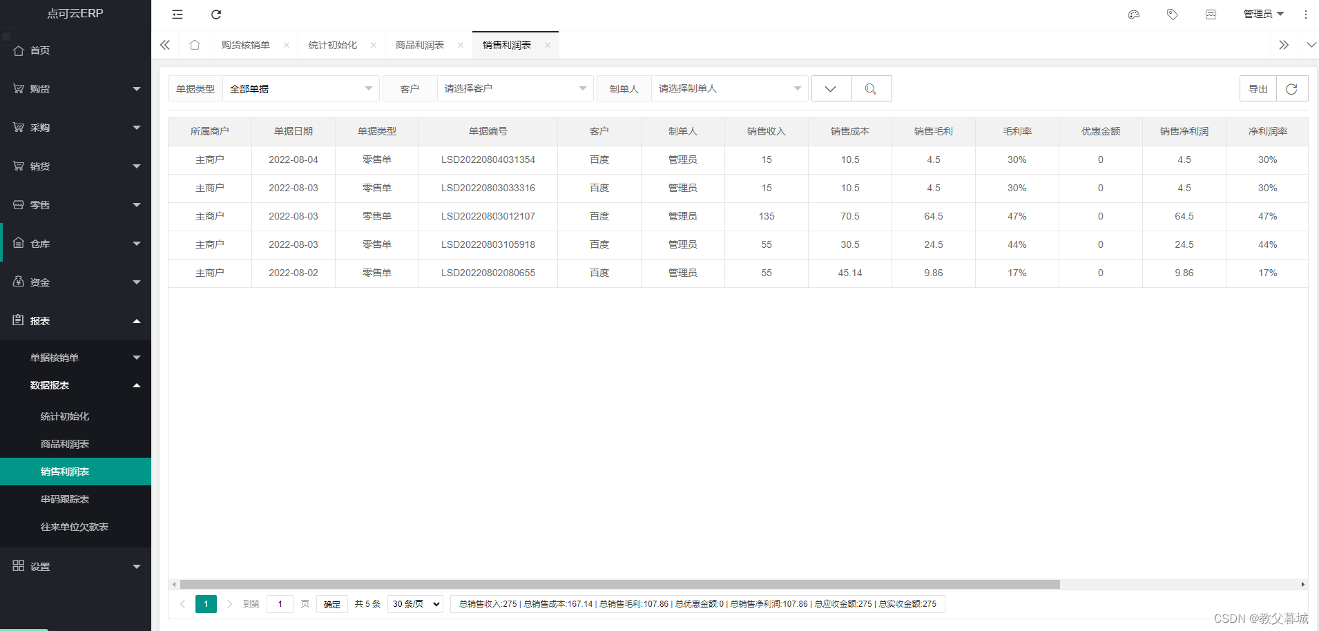Open the note icon in header
Viewport: 1319px width, 631px height.
pos(1211,14)
